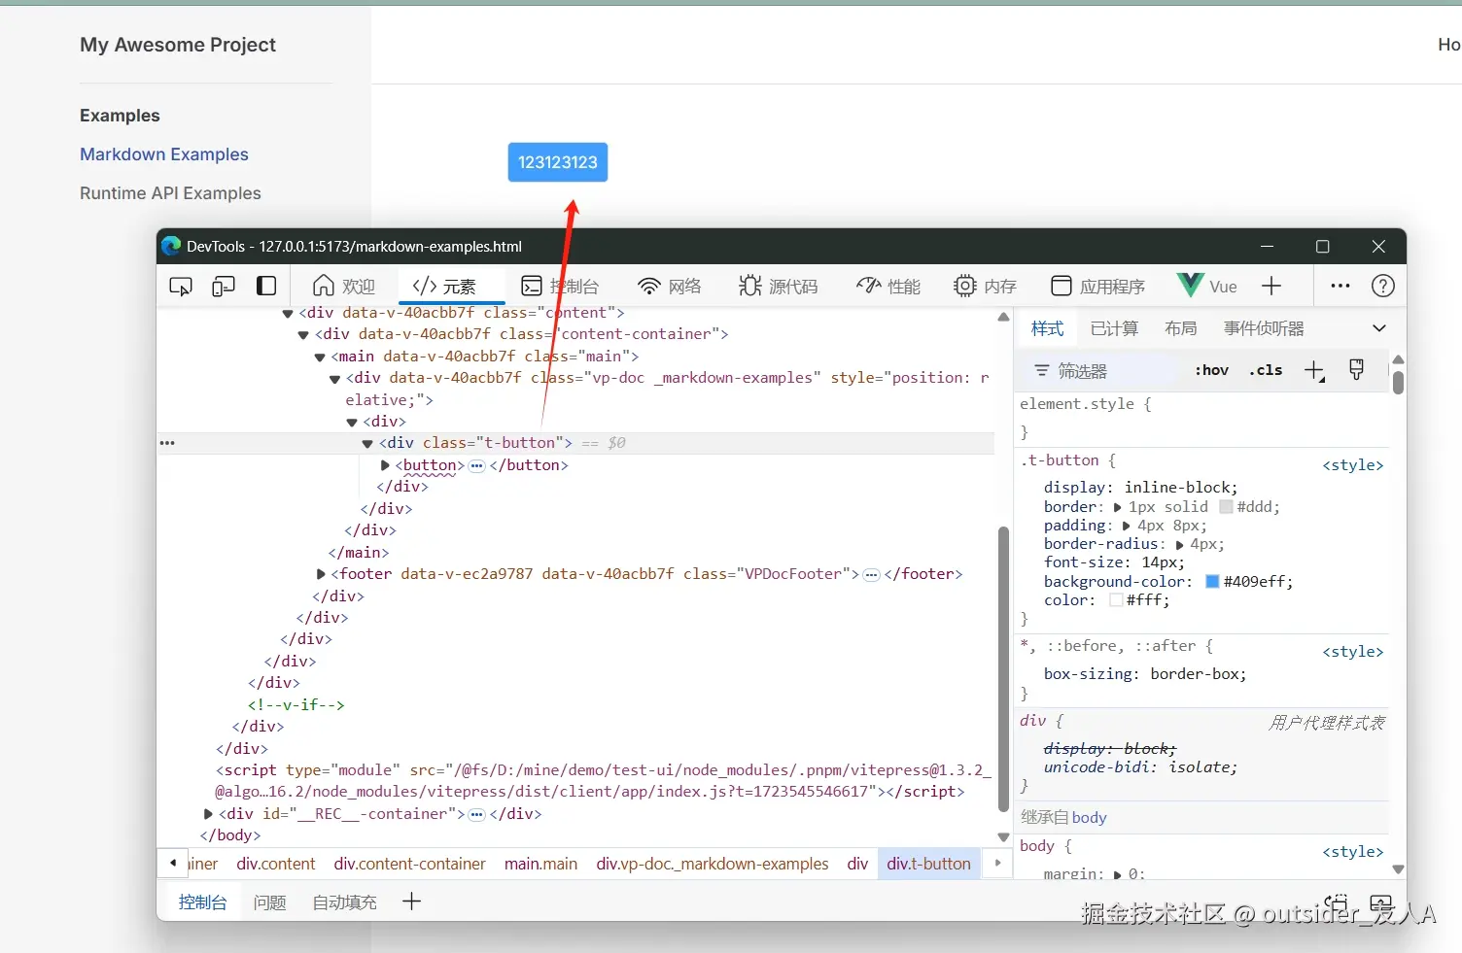1462x953 pixels.
Task: Collapse the main element node
Action: click(320, 357)
